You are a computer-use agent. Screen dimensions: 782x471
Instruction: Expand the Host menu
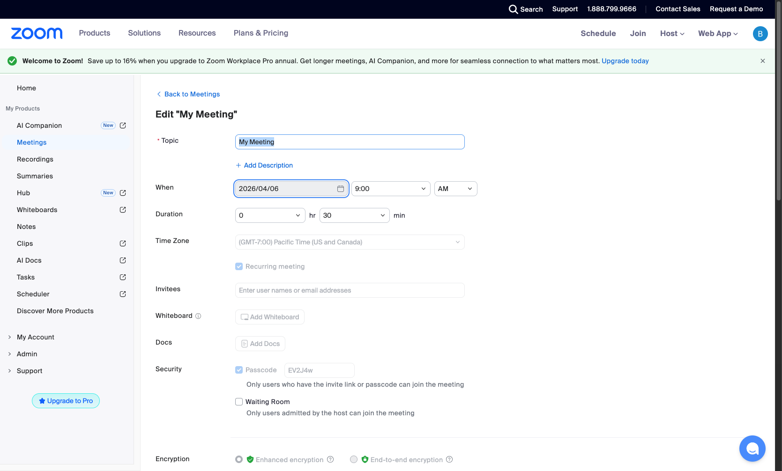[672, 34]
